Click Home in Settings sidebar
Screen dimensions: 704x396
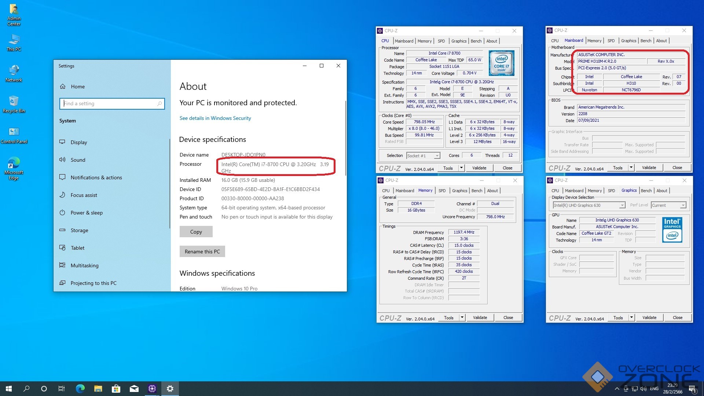click(77, 87)
